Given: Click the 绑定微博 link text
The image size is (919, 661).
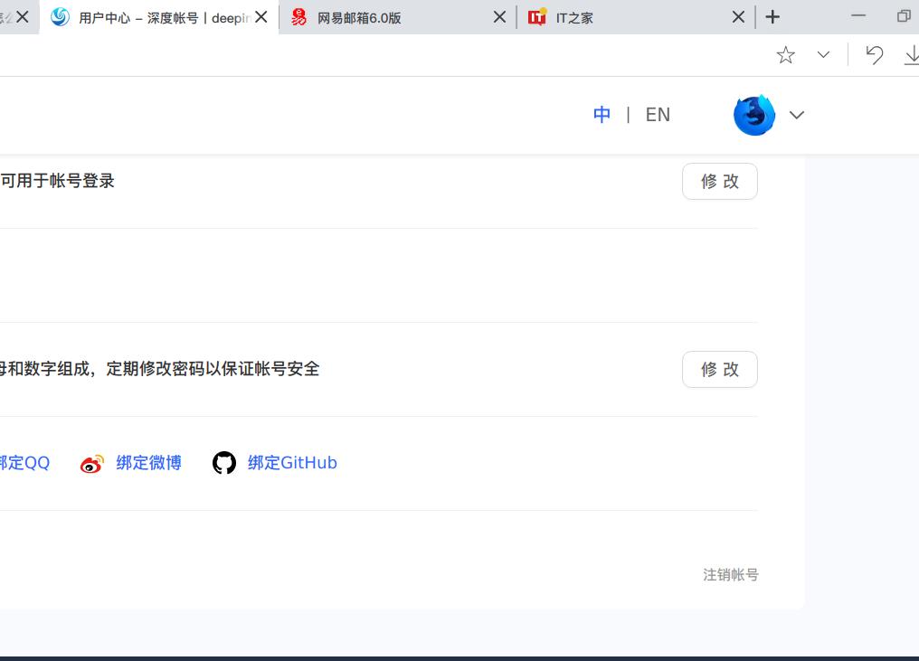Looking at the screenshot, I should pyautogui.click(x=148, y=463).
